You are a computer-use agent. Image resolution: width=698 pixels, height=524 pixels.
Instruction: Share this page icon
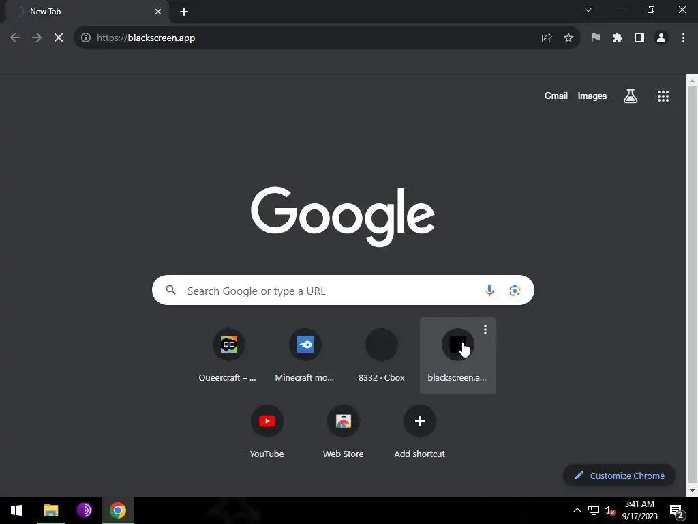point(547,38)
